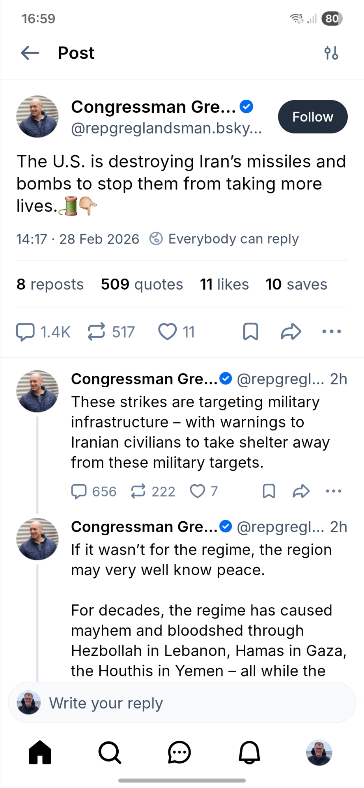Open more options on first reply
This screenshot has width=364, height=788.
(x=334, y=491)
